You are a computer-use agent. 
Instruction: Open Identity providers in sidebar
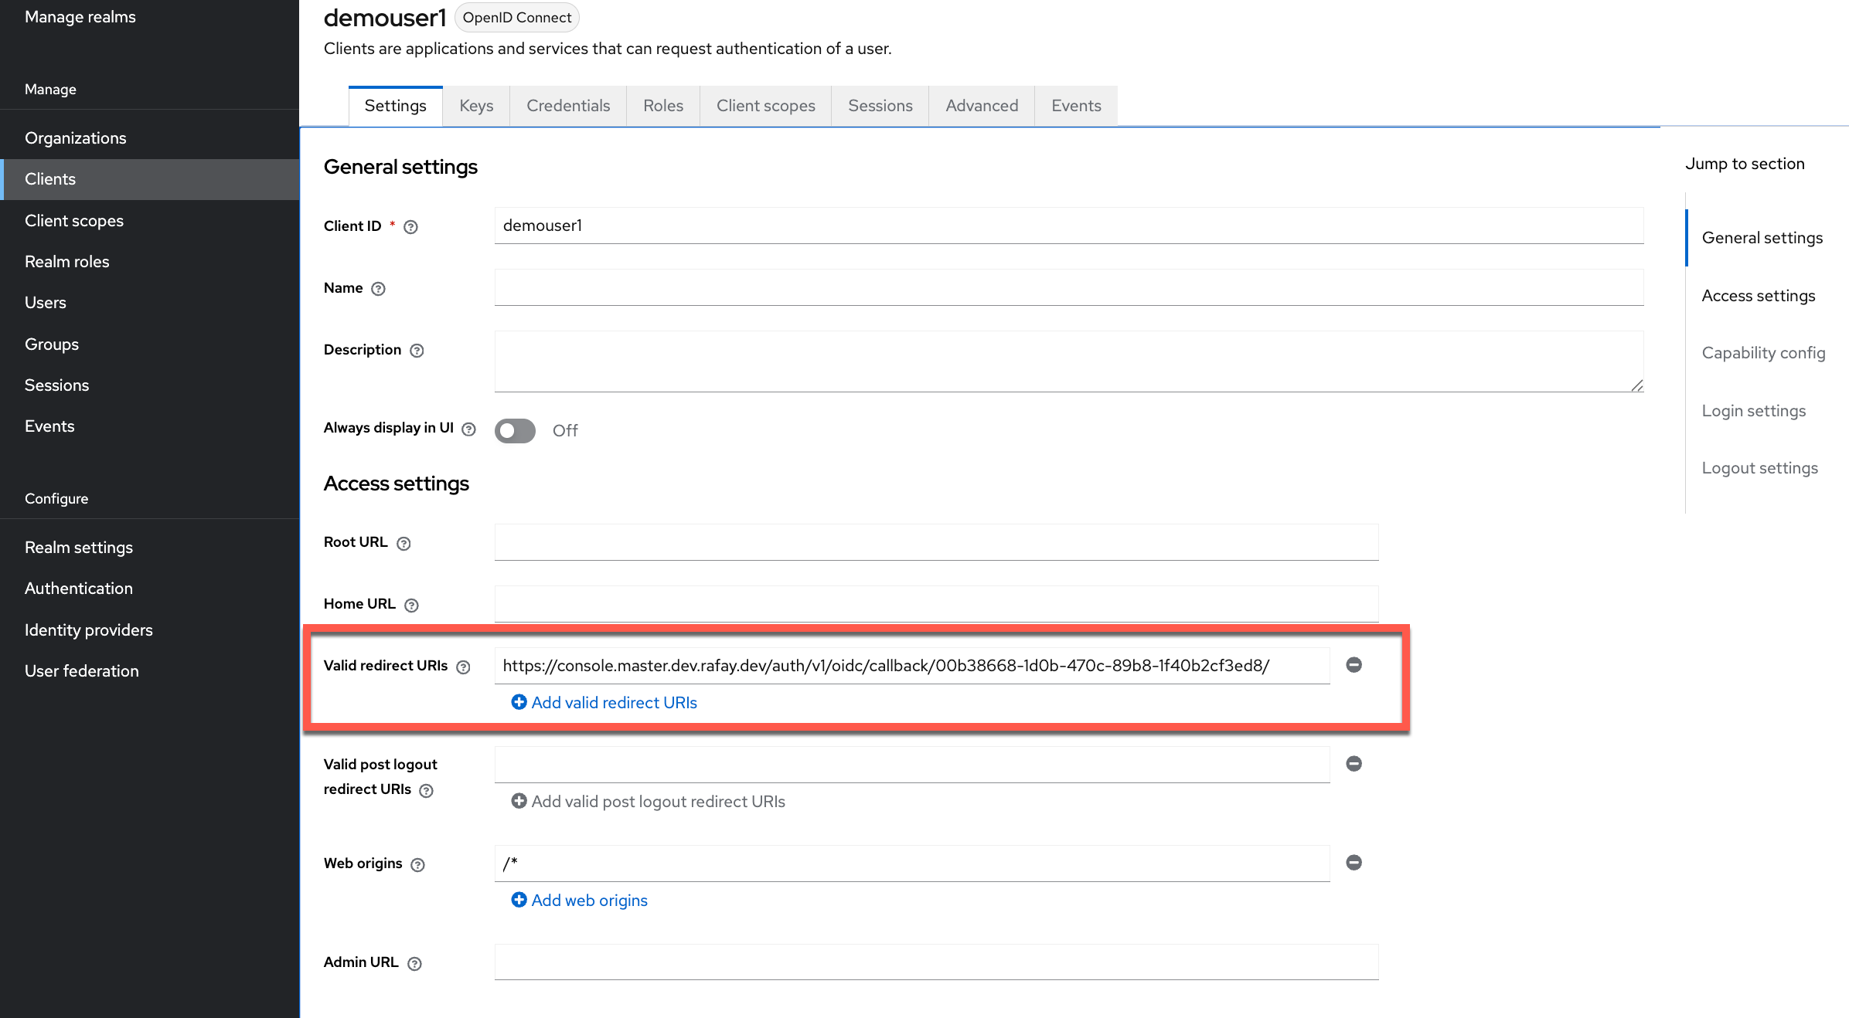click(x=89, y=630)
